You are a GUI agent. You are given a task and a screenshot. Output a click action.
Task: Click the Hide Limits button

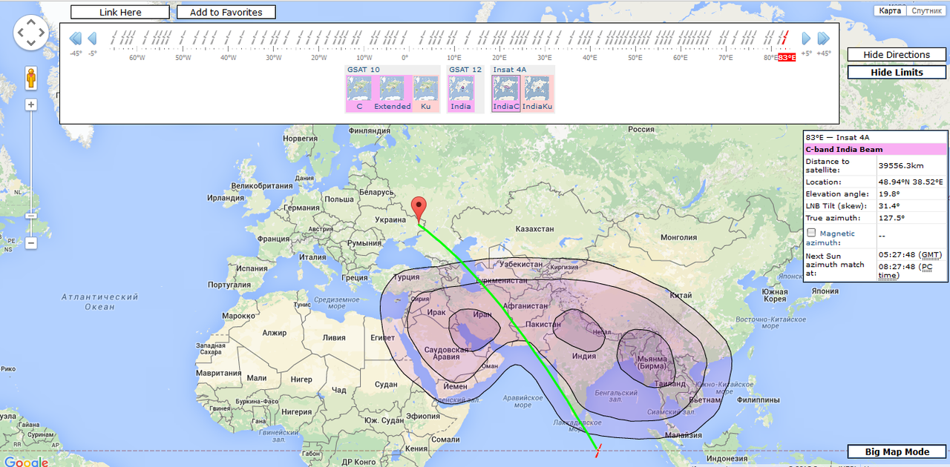(897, 73)
